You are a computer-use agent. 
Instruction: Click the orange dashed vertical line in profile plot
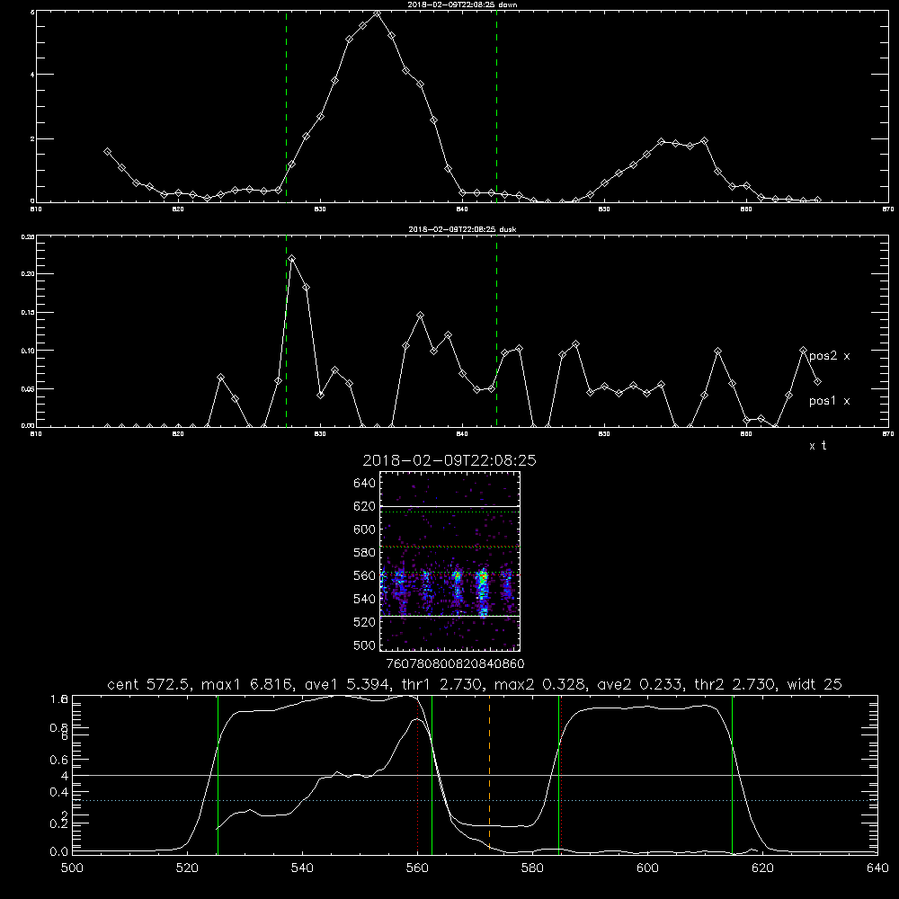coord(489,774)
